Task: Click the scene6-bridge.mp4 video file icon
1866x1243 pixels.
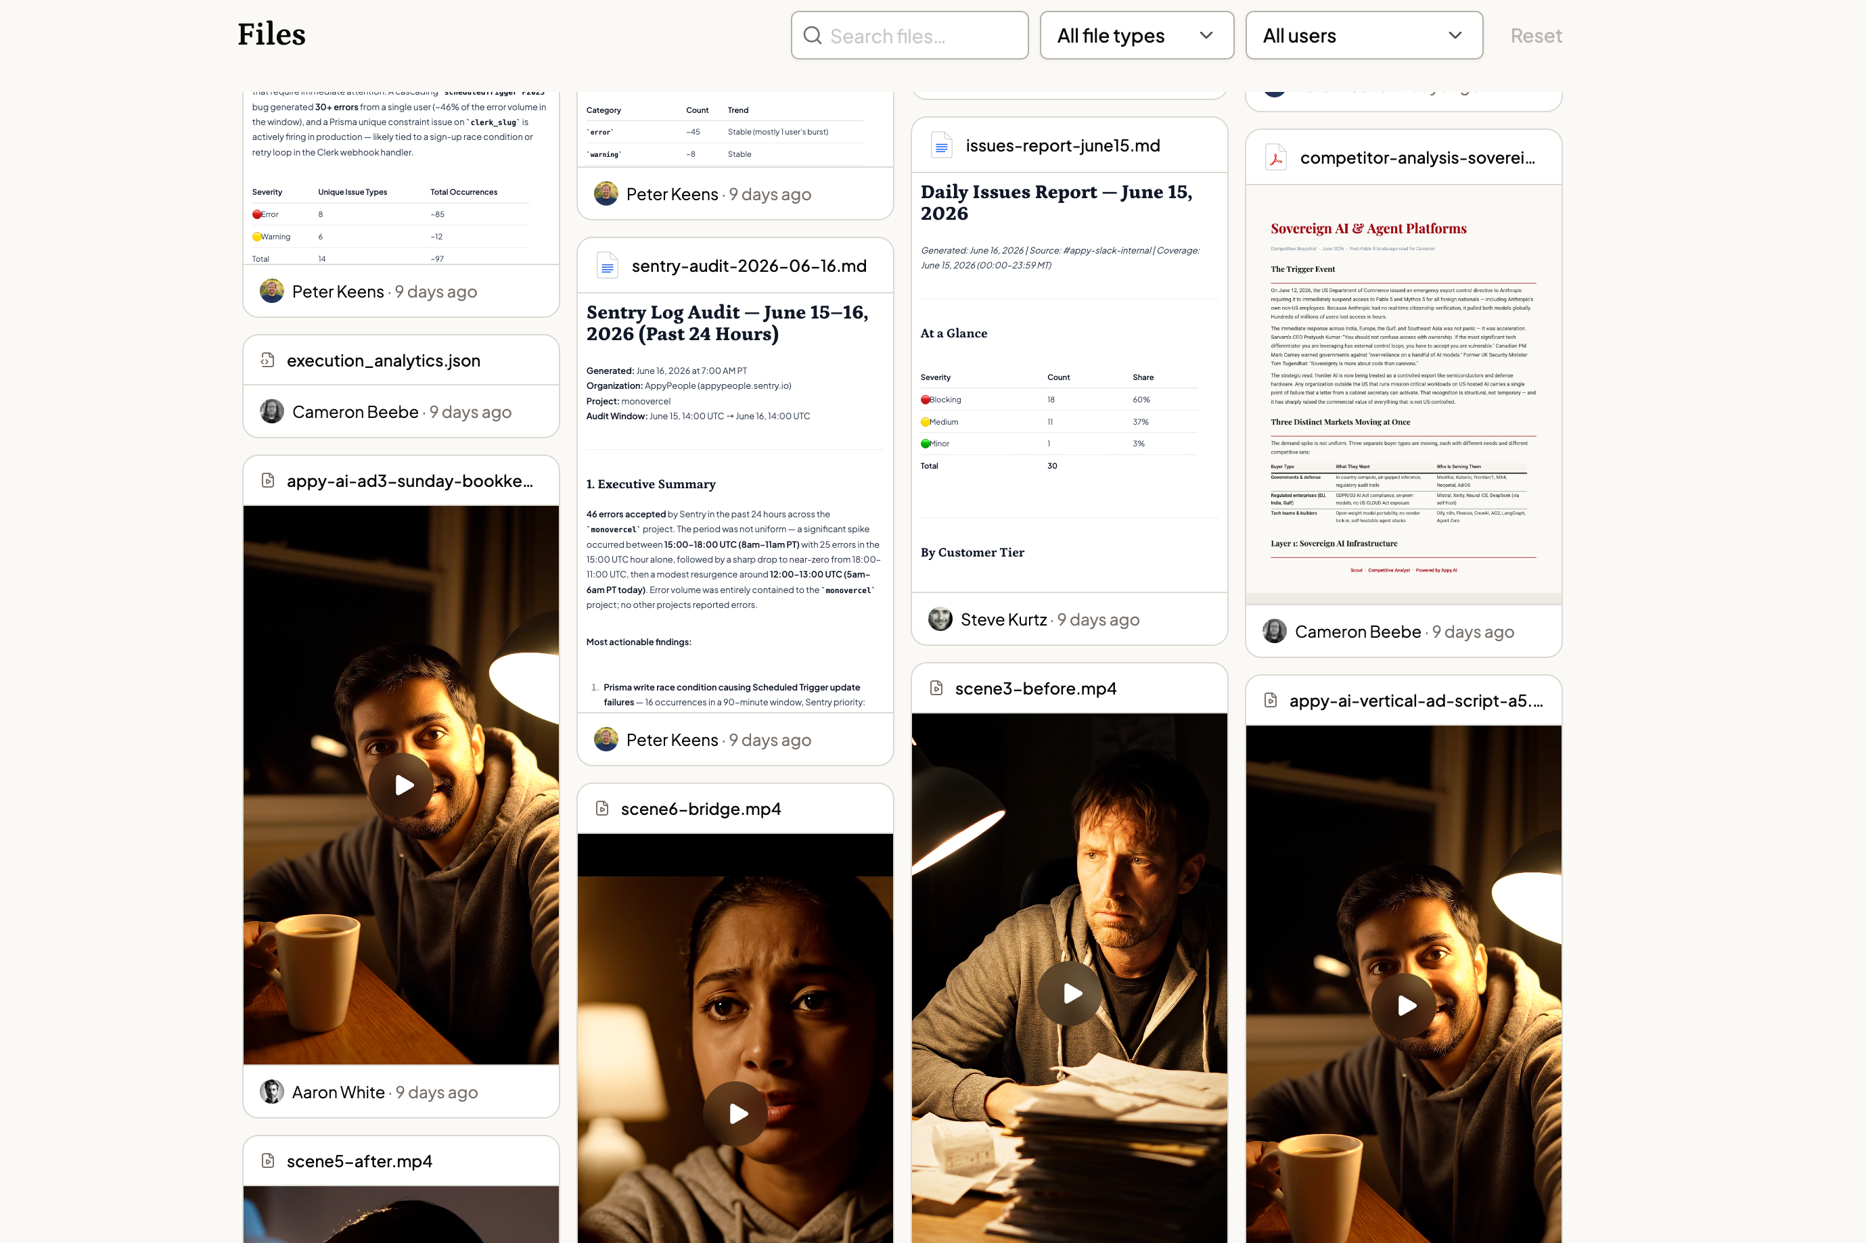Action: [602, 809]
